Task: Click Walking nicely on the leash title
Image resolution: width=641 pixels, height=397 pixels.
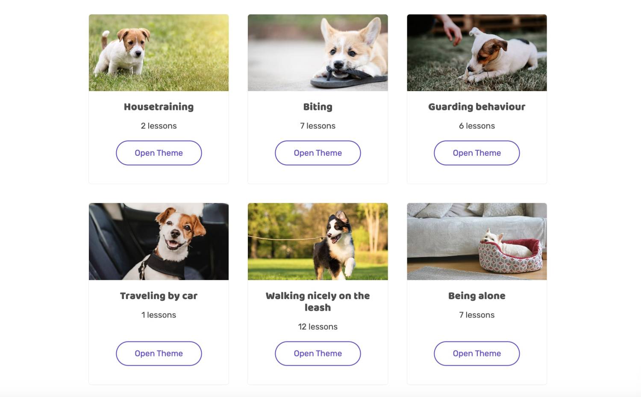Action: [318, 301]
